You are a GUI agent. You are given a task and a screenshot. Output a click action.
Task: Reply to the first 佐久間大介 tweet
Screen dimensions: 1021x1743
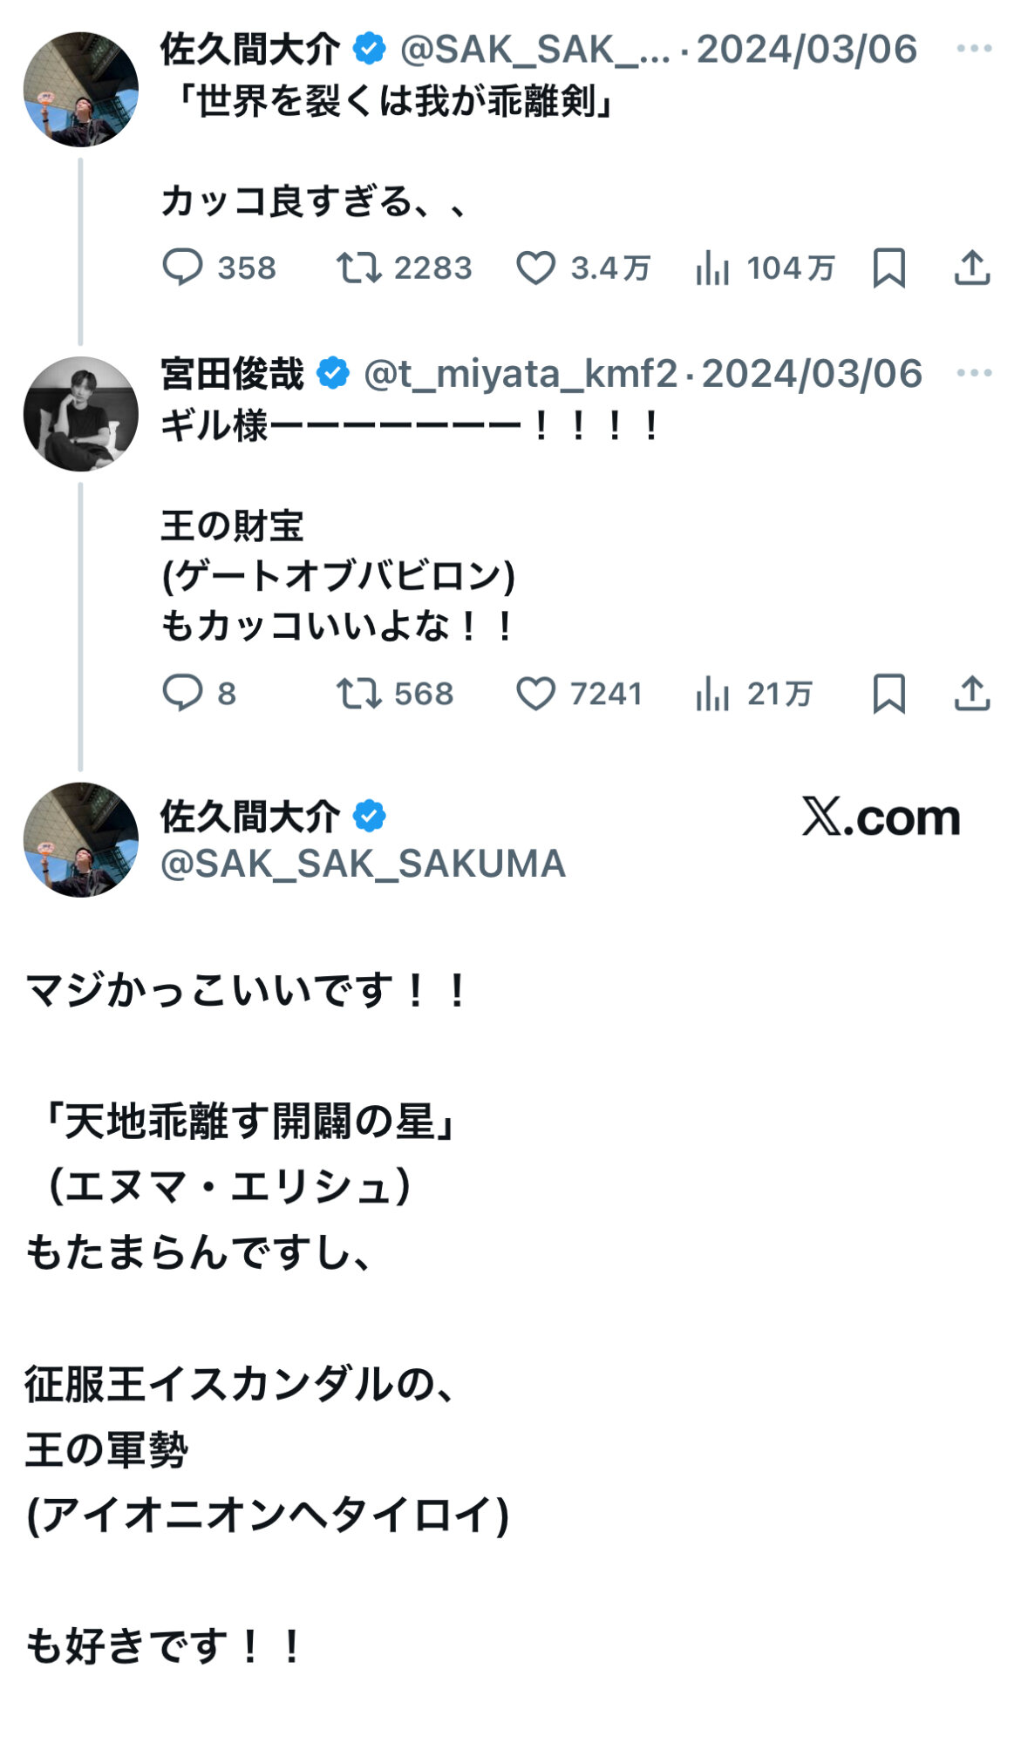pos(183,268)
